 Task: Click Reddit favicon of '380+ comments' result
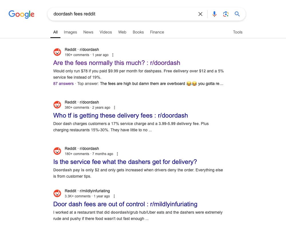pyautogui.click(x=57, y=105)
